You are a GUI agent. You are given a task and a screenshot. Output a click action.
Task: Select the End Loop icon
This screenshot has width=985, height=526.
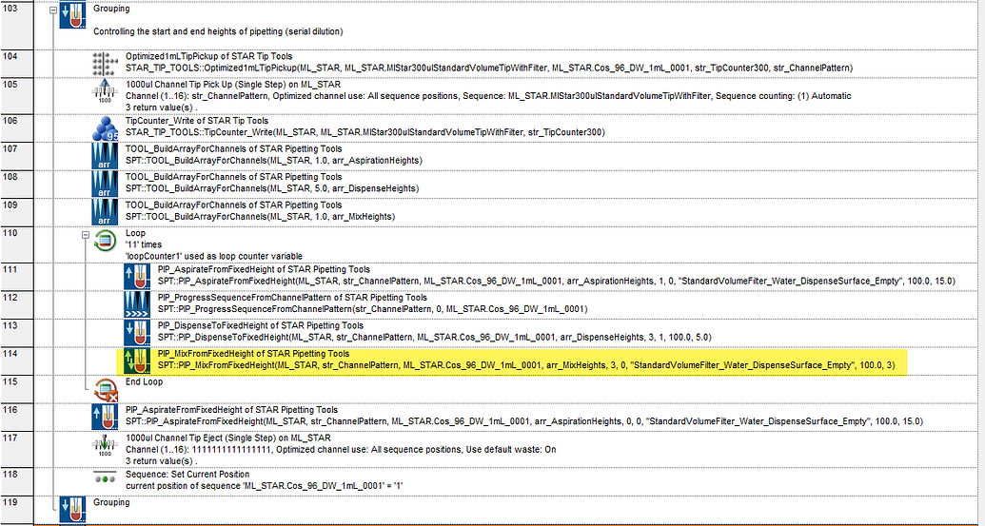(x=106, y=385)
